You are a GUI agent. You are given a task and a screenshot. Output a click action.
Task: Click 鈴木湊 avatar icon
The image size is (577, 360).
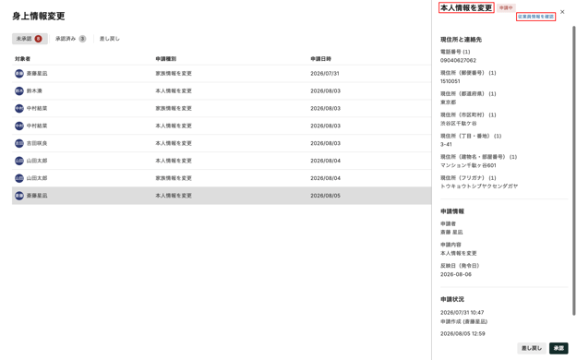pyautogui.click(x=19, y=90)
